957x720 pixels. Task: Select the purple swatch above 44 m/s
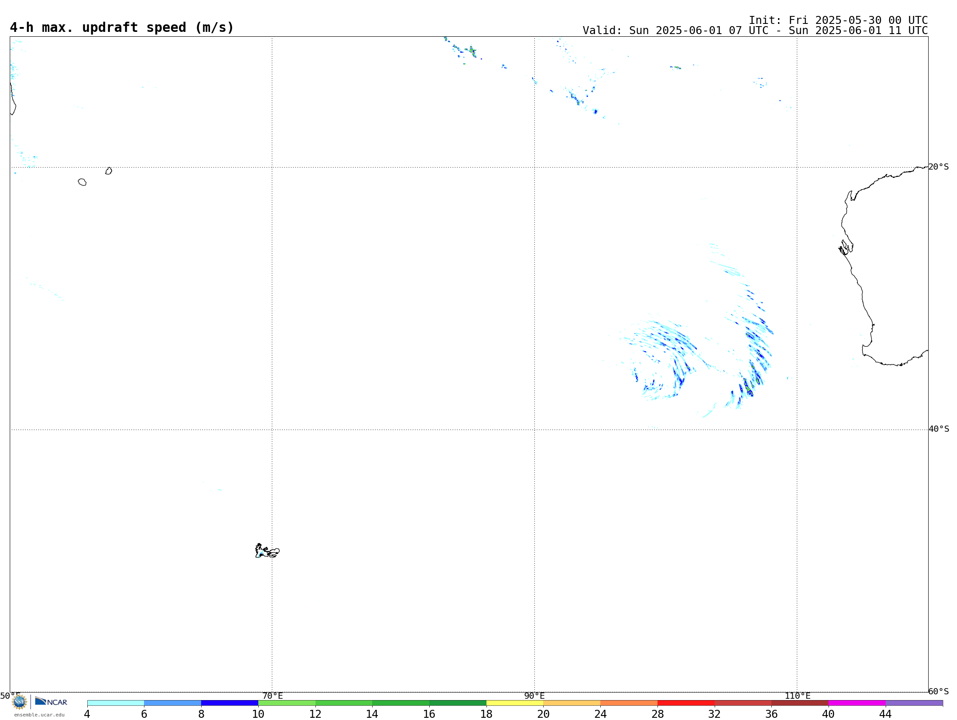pyautogui.click(x=914, y=703)
